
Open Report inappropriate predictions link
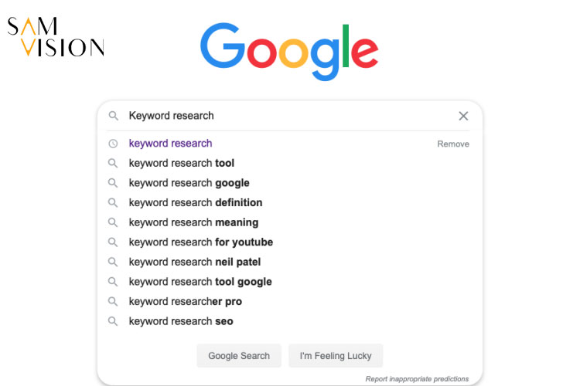[x=417, y=379]
